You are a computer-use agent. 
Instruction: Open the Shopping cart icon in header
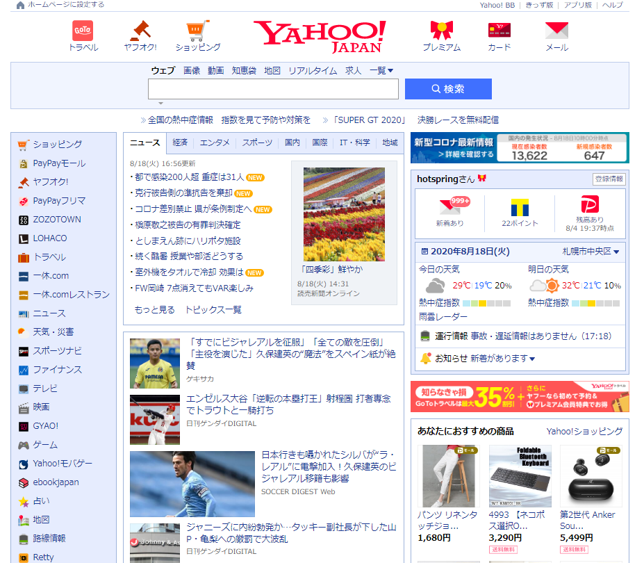(x=197, y=31)
